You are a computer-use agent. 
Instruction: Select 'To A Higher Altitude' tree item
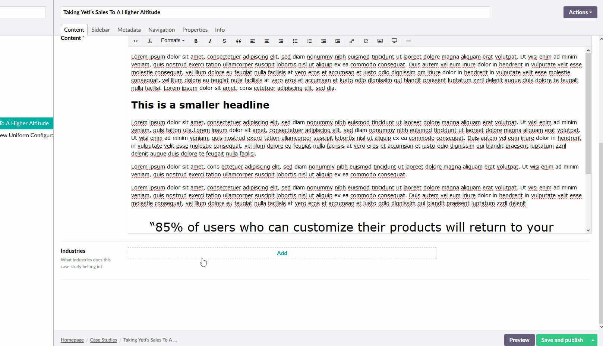(26, 123)
